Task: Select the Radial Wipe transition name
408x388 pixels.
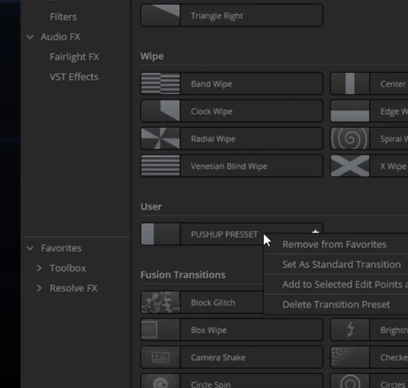Action: (213, 139)
